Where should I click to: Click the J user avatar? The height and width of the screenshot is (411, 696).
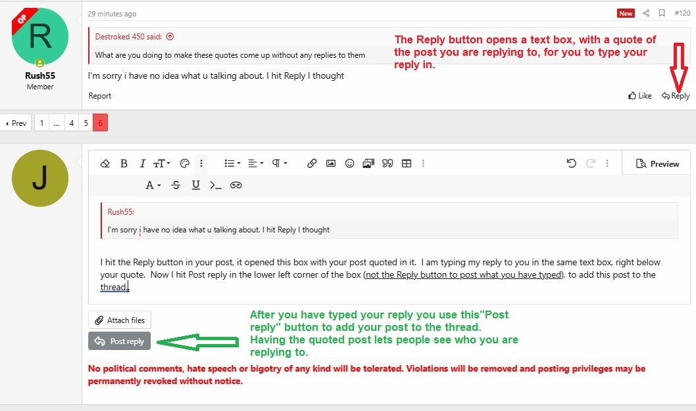40,178
